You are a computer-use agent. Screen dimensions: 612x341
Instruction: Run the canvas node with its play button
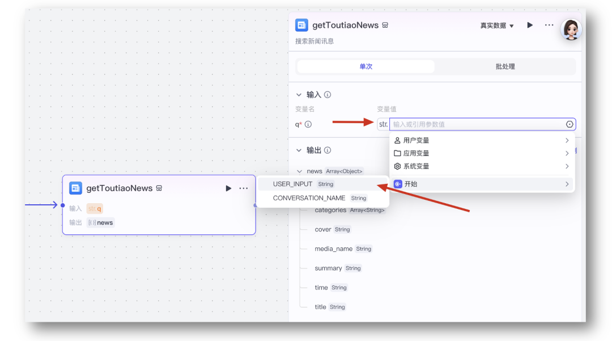pyautogui.click(x=228, y=188)
